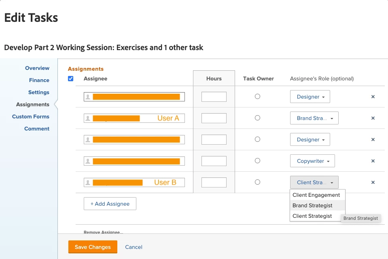Remove the first Designer assignee row
Screen dimensions: 388x259
(x=373, y=97)
